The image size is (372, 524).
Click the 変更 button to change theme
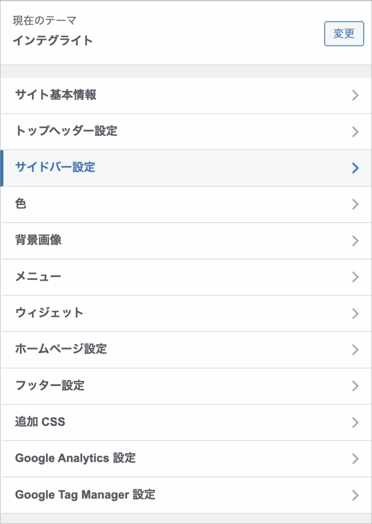[x=344, y=34]
